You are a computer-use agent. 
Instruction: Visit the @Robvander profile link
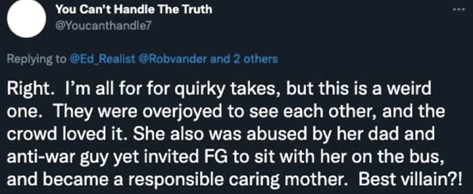pos(173,60)
